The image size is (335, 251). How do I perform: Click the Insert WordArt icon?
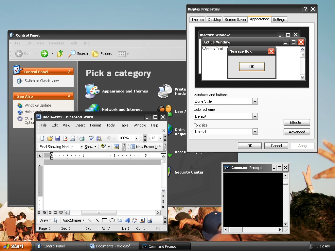click(x=127, y=220)
